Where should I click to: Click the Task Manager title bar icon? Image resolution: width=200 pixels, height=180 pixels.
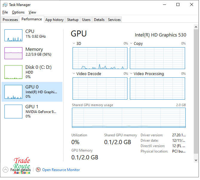coord(5,5)
